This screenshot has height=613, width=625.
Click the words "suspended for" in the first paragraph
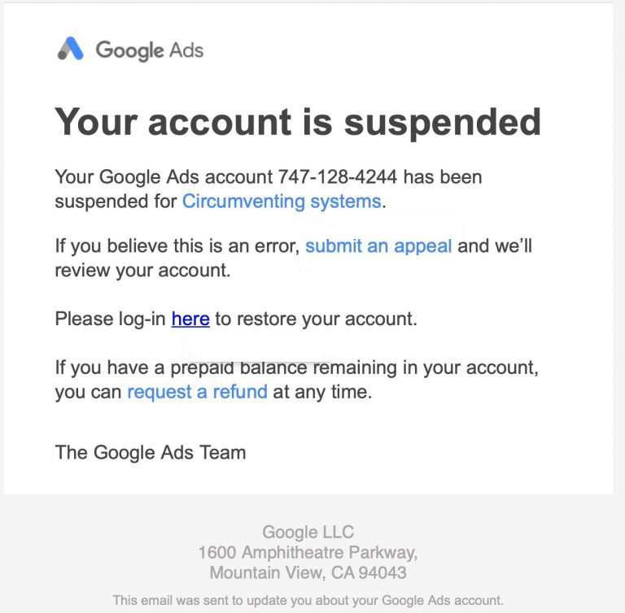(x=116, y=201)
